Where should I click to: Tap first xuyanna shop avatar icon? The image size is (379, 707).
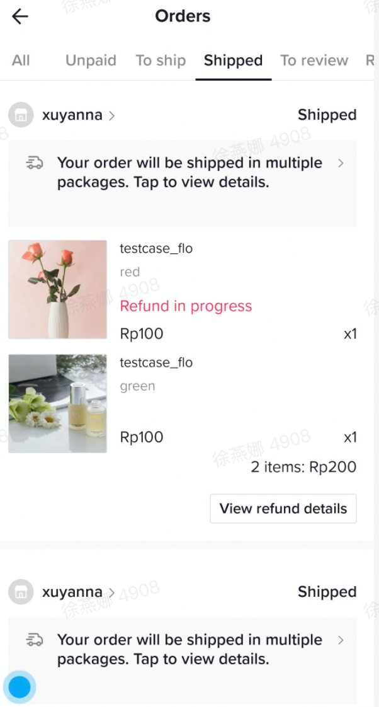click(21, 115)
